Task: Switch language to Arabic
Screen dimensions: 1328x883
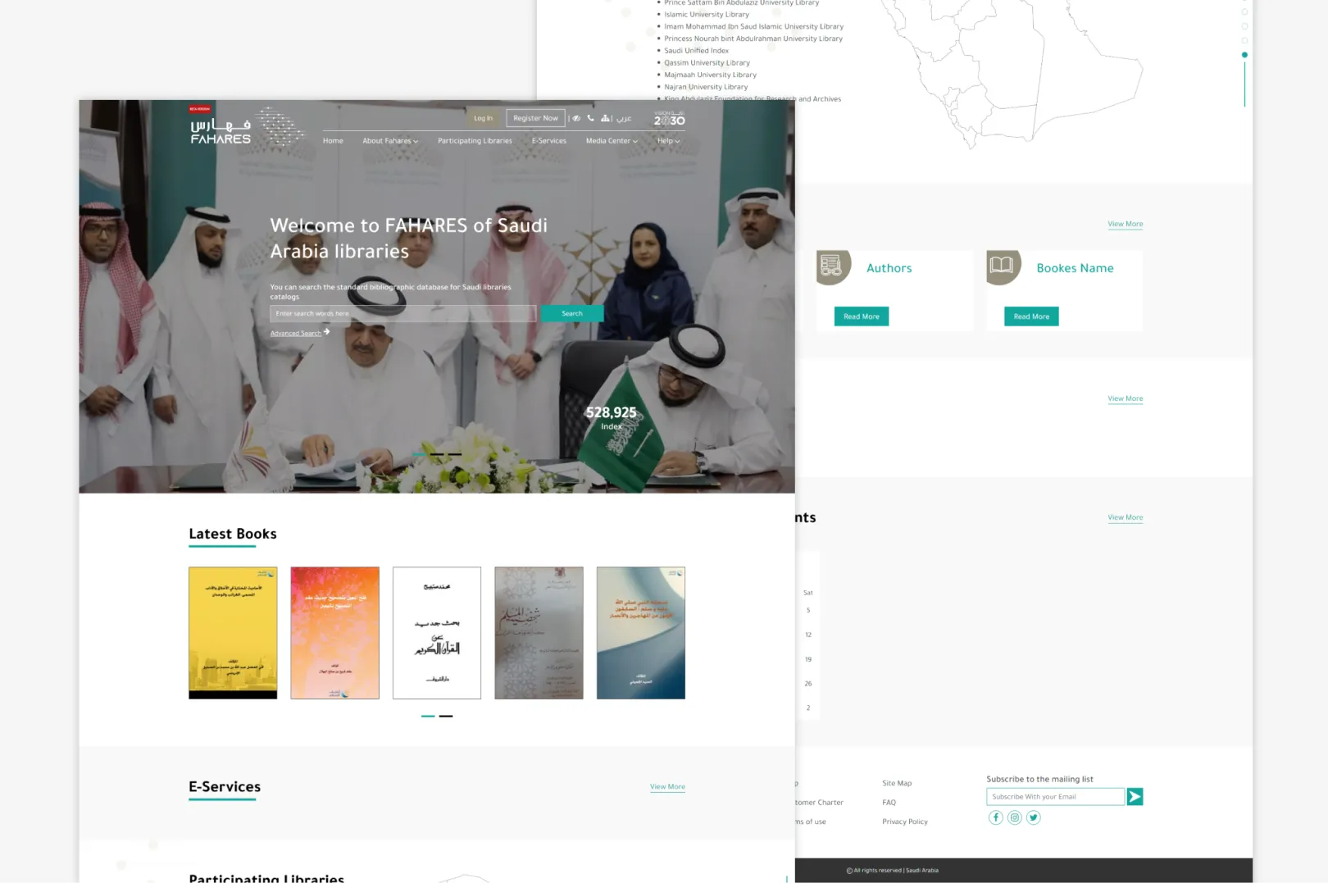Action: [x=624, y=118]
